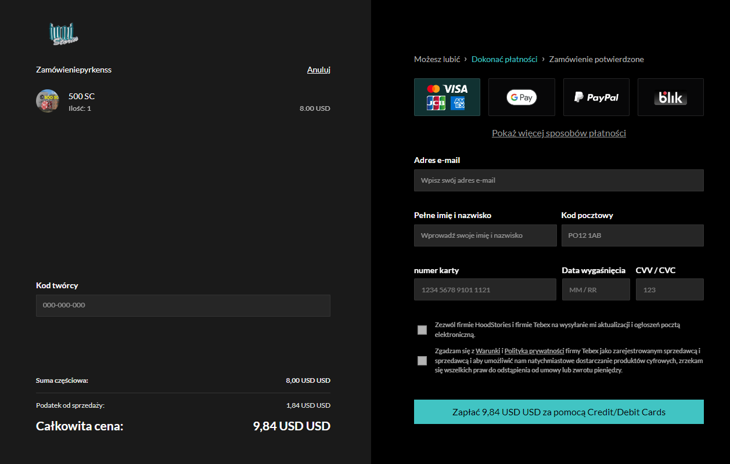Click the Suma częściowa label
Viewport: 730px width, 464px height.
(x=62, y=380)
